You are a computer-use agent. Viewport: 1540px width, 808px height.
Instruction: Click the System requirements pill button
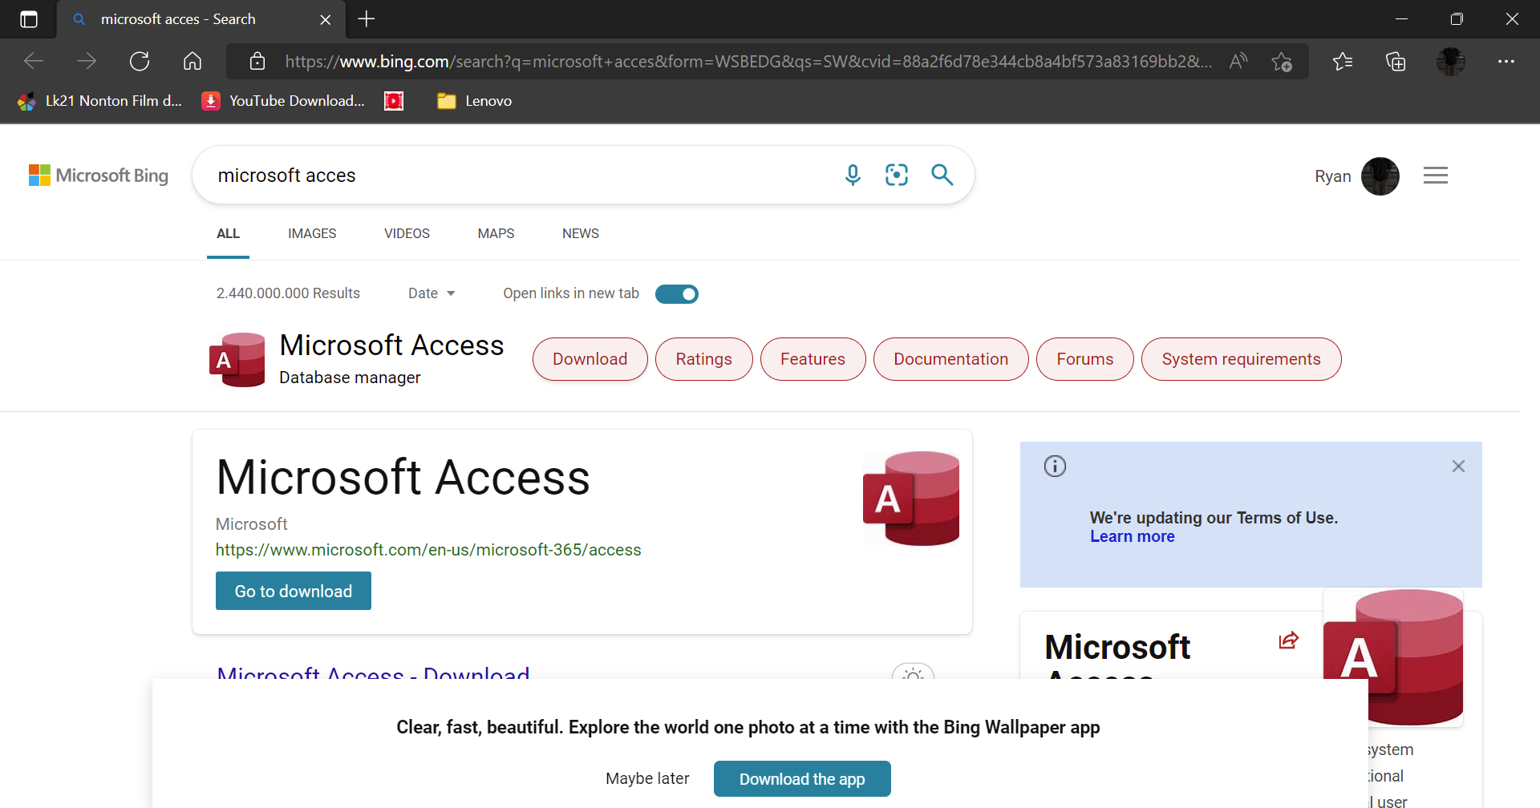1242,359
